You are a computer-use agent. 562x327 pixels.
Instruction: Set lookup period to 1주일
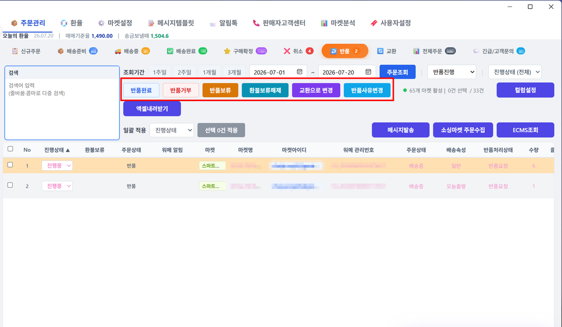click(159, 72)
